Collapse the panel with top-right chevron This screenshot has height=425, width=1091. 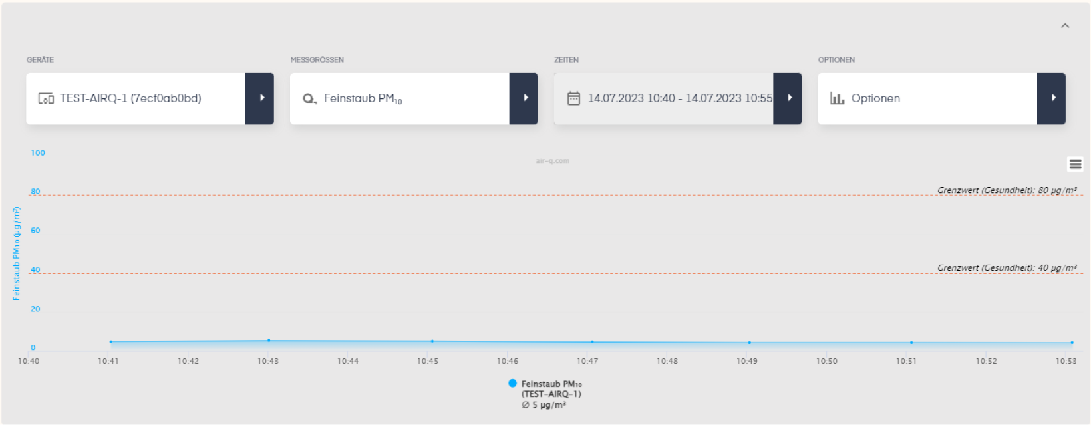[1065, 26]
